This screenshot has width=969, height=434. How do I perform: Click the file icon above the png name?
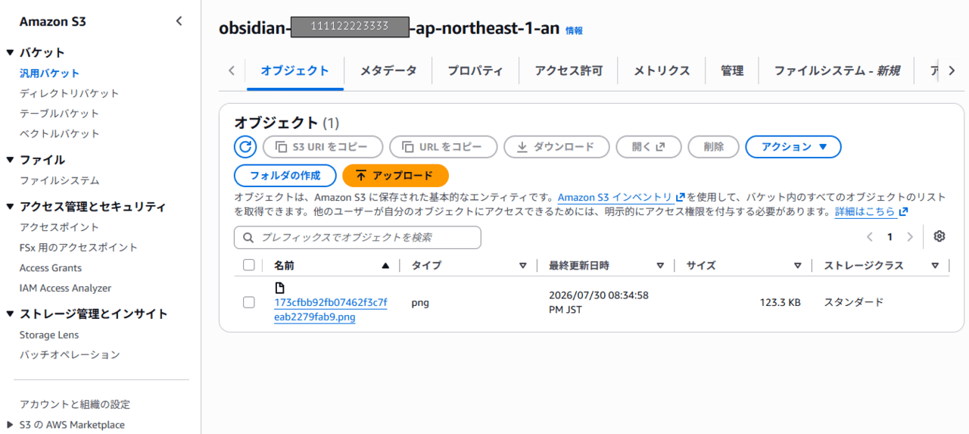point(279,288)
